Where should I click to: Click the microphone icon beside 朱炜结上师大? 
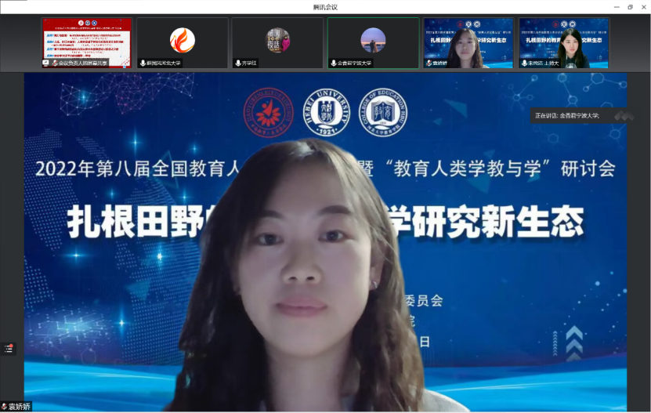point(525,63)
